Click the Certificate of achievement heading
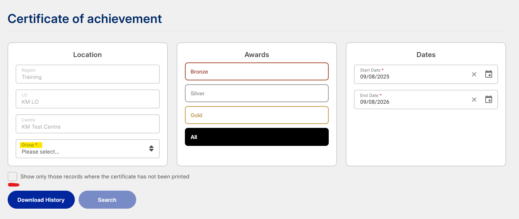The width and height of the screenshot is (519, 219). pyautogui.click(x=85, y=18)
